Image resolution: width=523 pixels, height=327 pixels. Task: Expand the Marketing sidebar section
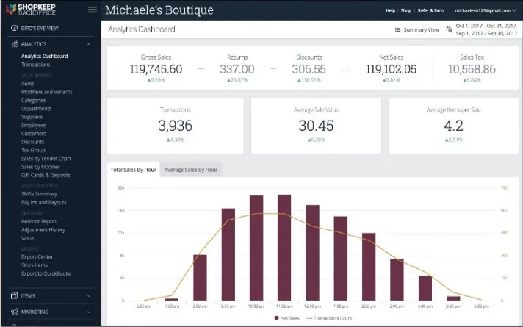89,312
